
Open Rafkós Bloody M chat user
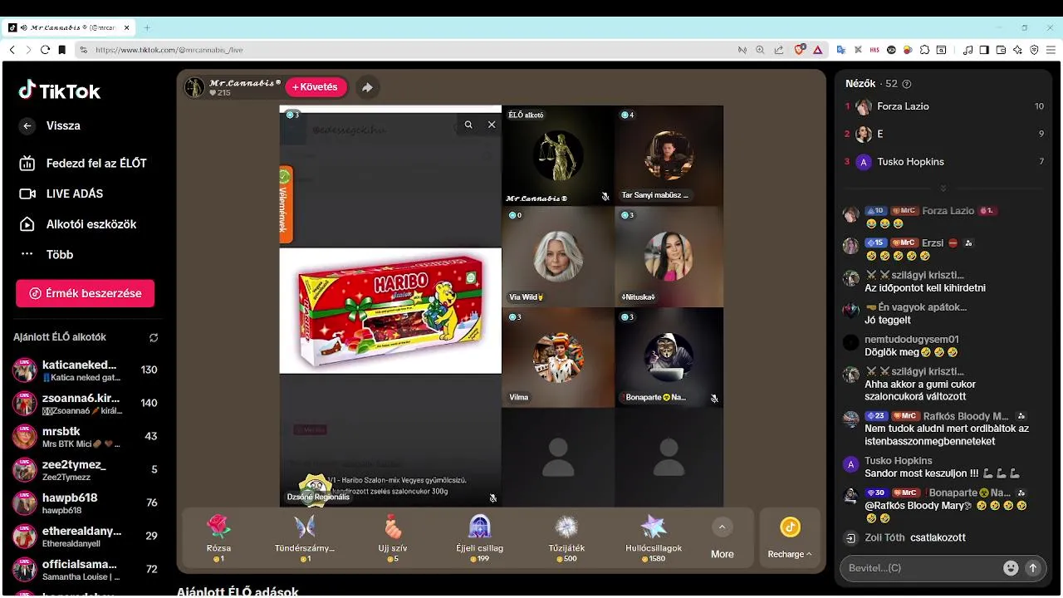pyautogui.click(x=966, y=416)
